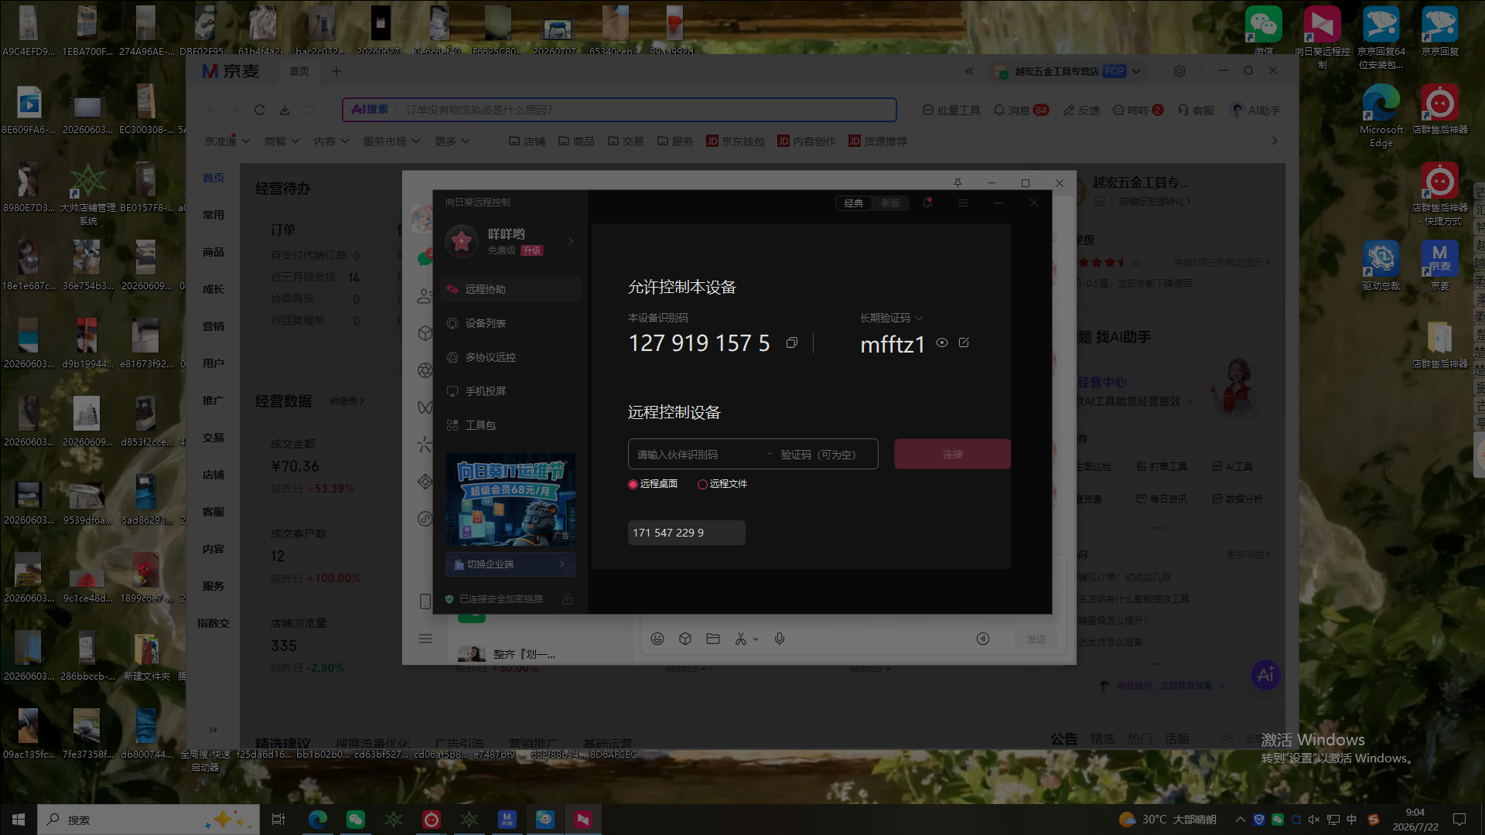The image size is (1485, 835).
Task: Open 设备列表 in Sunlogin sidebar
Action: coord(510,323)
